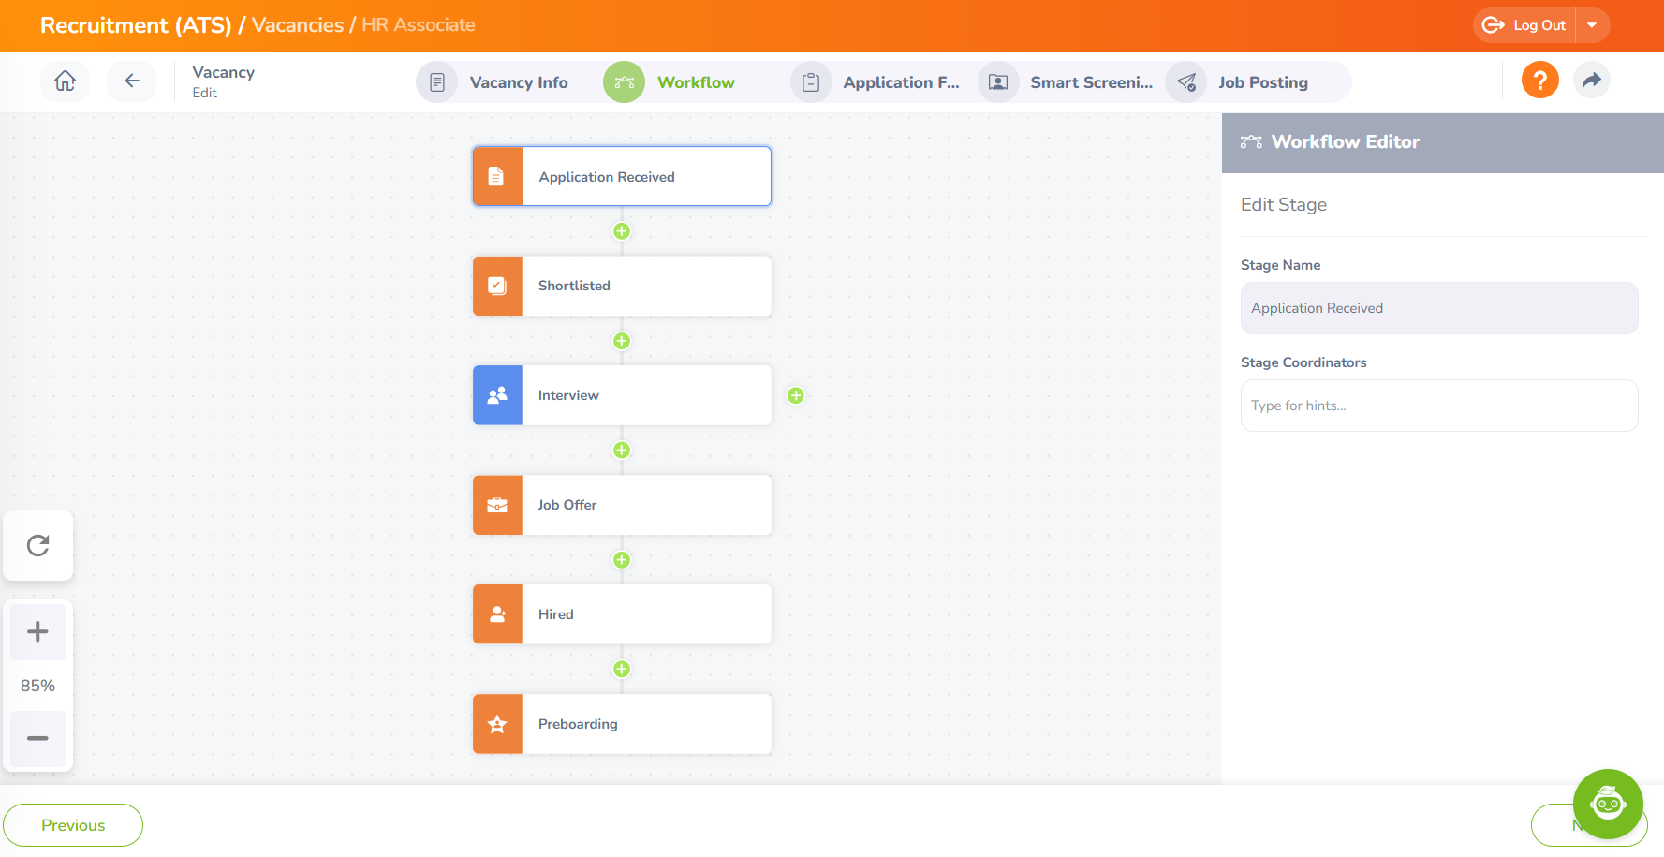Screen dimensions: 1664x857
Task: Reset the canvas view with refresh icon
Action: (38, 545)
